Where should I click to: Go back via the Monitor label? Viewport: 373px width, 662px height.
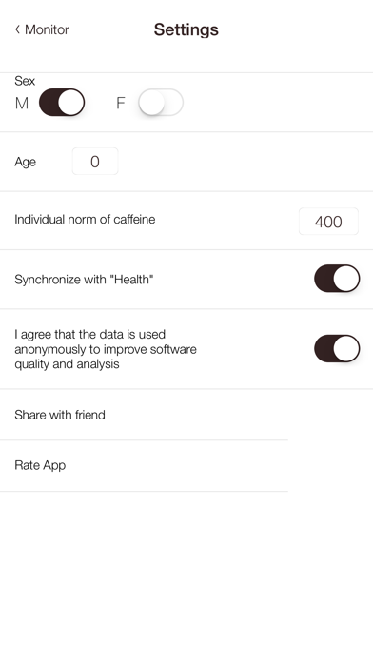coord(47,29)
